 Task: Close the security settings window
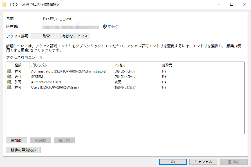(244, 4)
